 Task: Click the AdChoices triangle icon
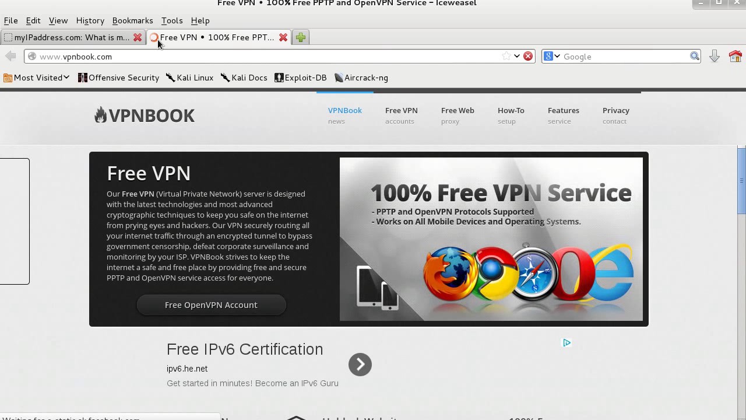(x=566, y=342)
